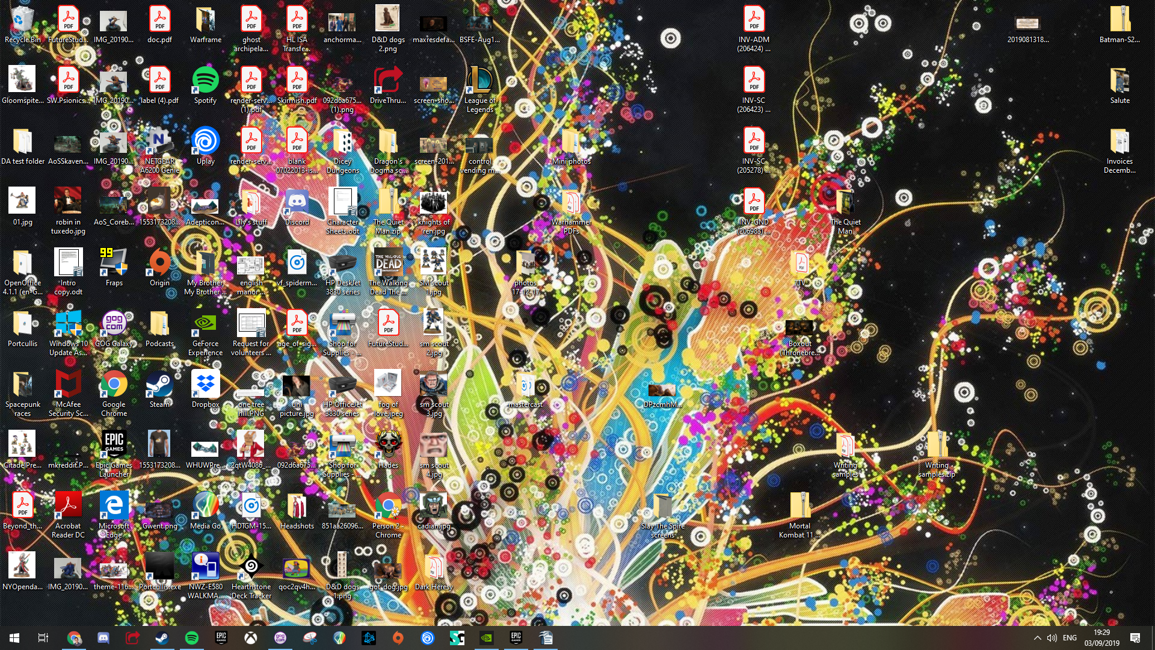Open the Invoices December folder

(1120, 150)
